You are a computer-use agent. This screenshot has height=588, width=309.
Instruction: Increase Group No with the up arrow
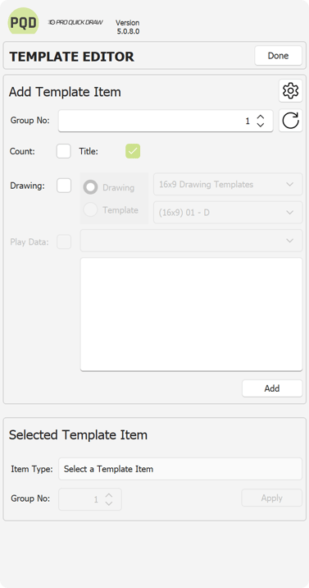coord(261,117)
